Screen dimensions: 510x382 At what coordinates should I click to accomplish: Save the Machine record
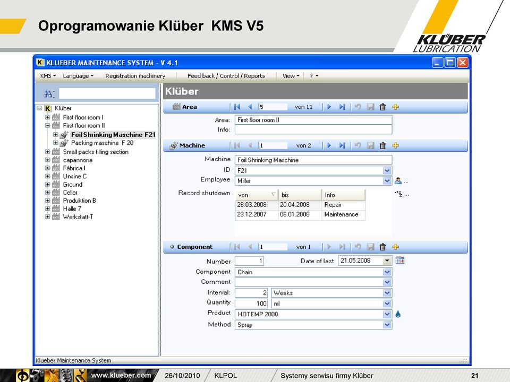[x=370, y=145]
